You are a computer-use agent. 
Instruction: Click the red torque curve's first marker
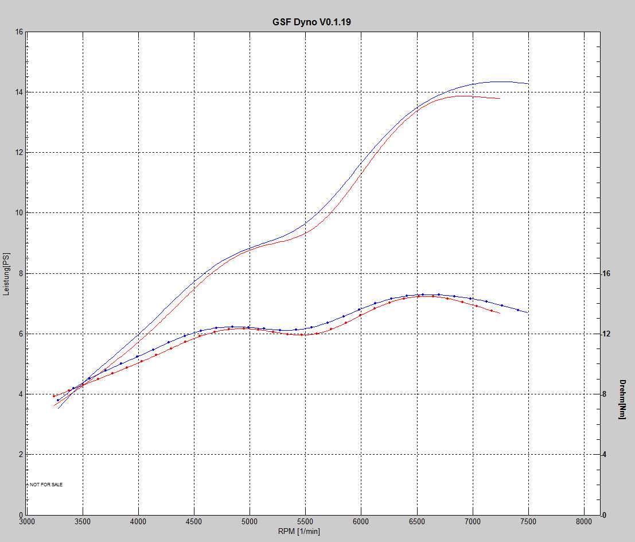coord(54,396)
